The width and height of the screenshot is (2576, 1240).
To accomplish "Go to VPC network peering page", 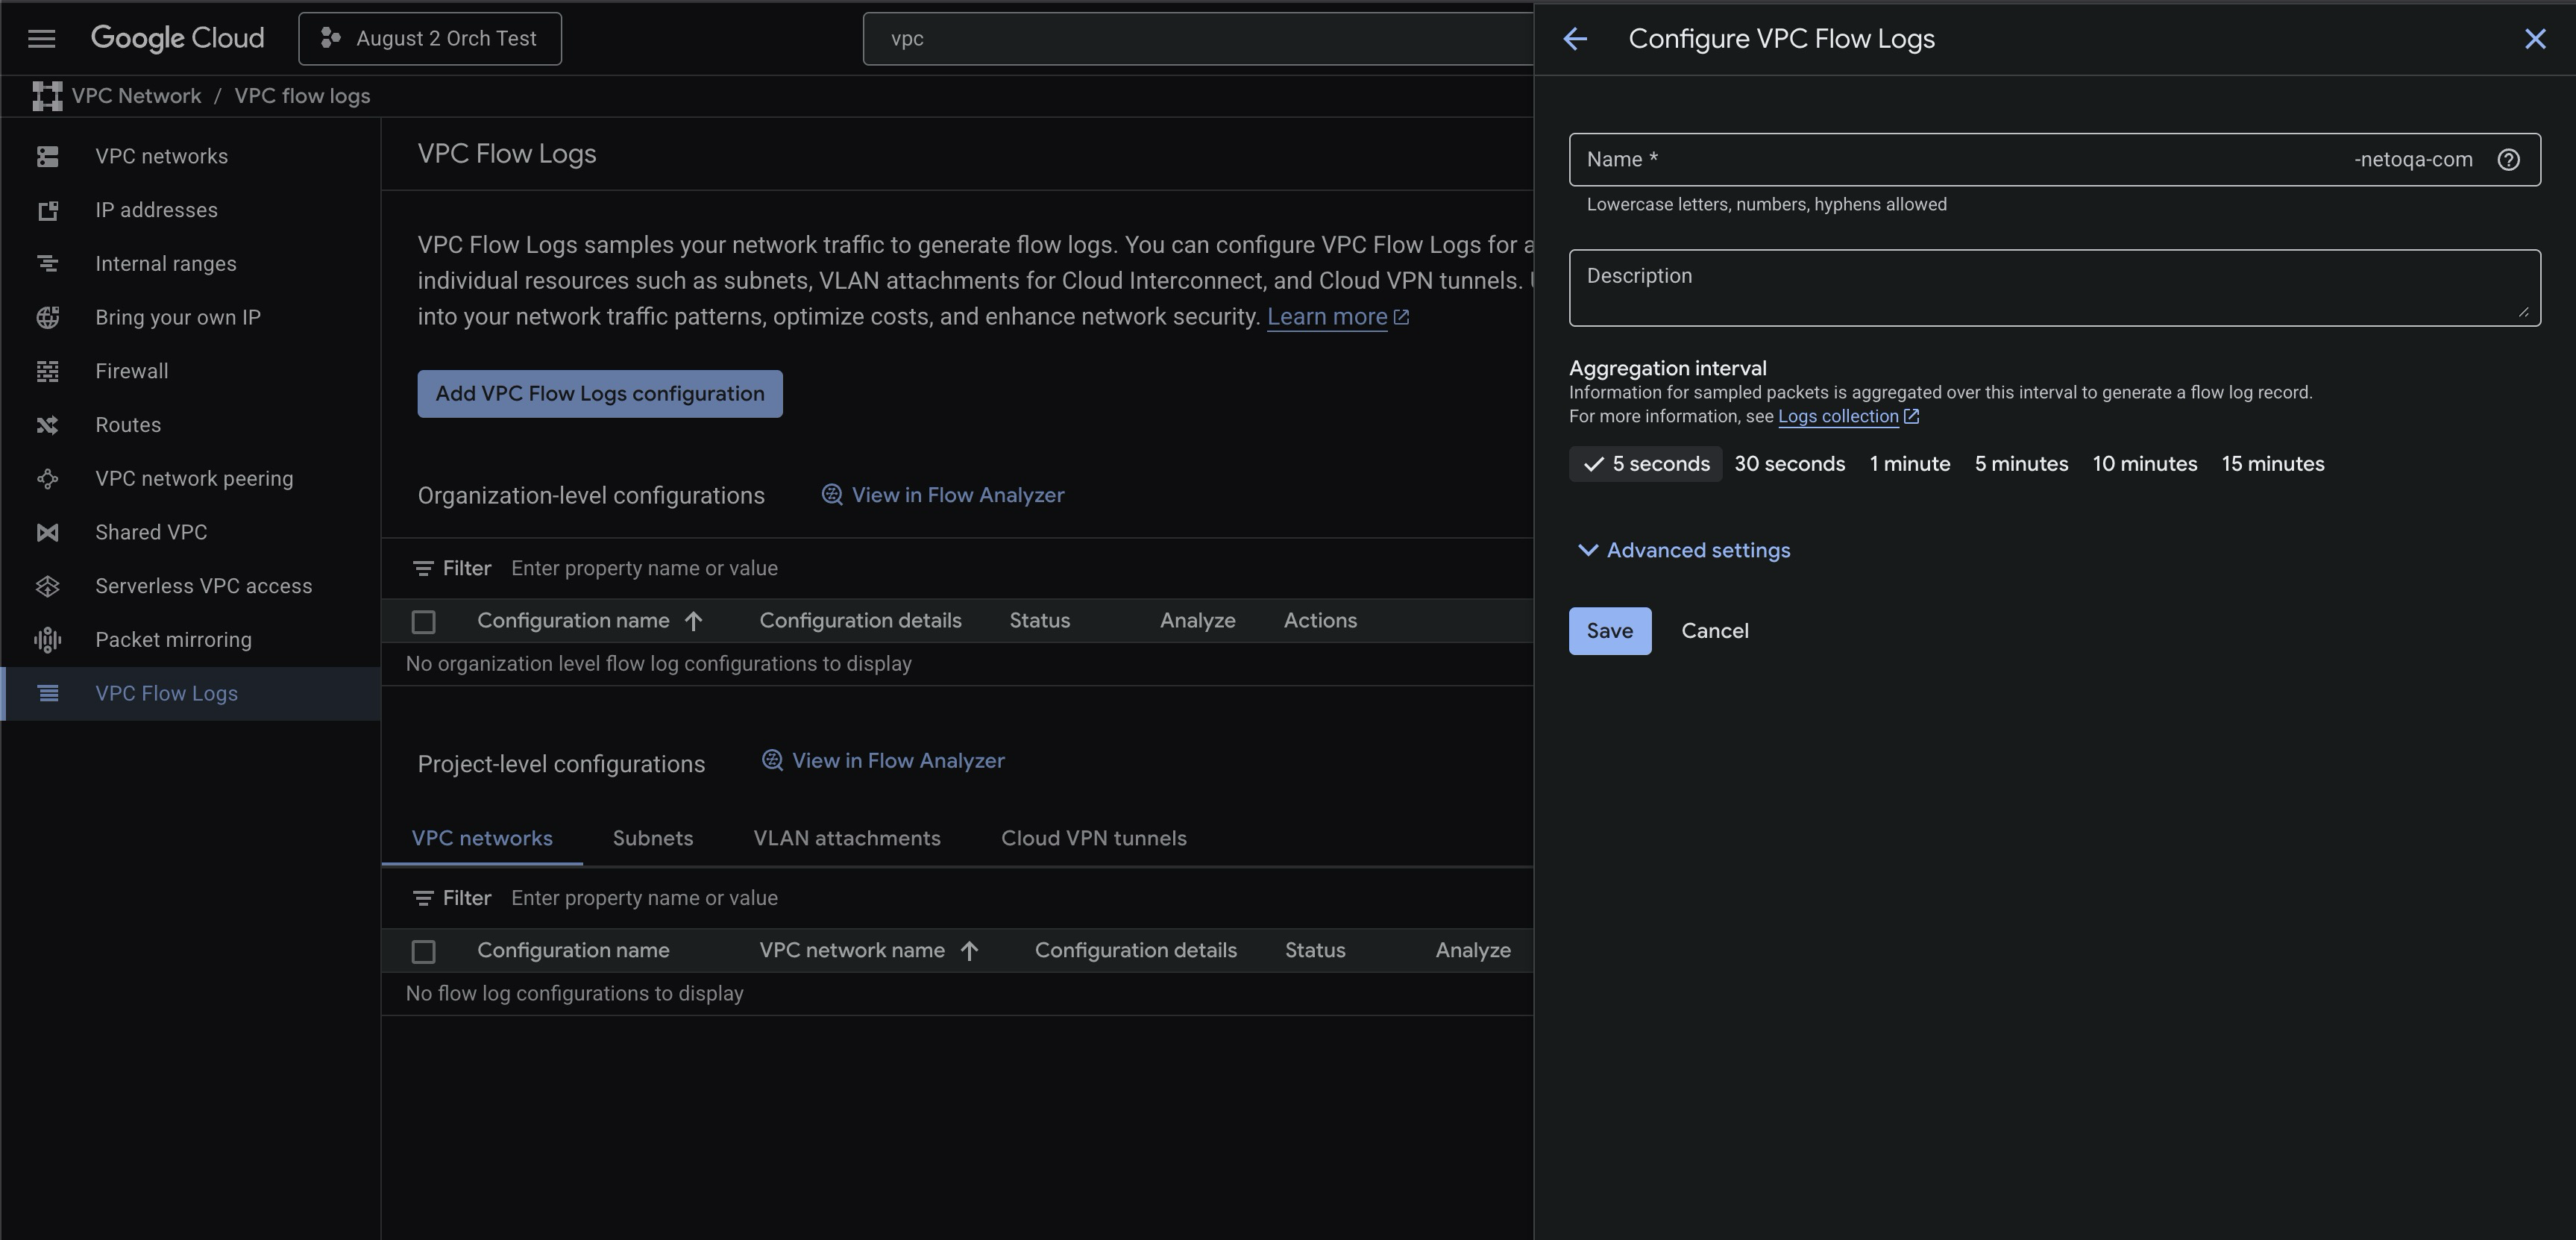I will pos(194,479).
